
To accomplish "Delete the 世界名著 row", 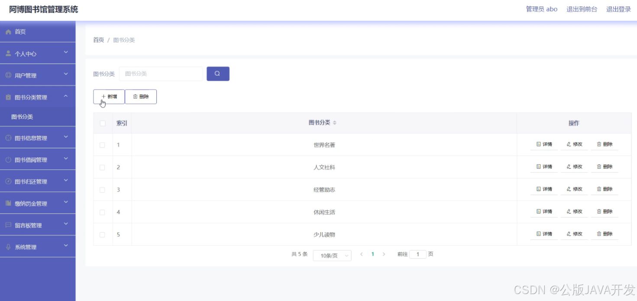I will tap(605, 144).
